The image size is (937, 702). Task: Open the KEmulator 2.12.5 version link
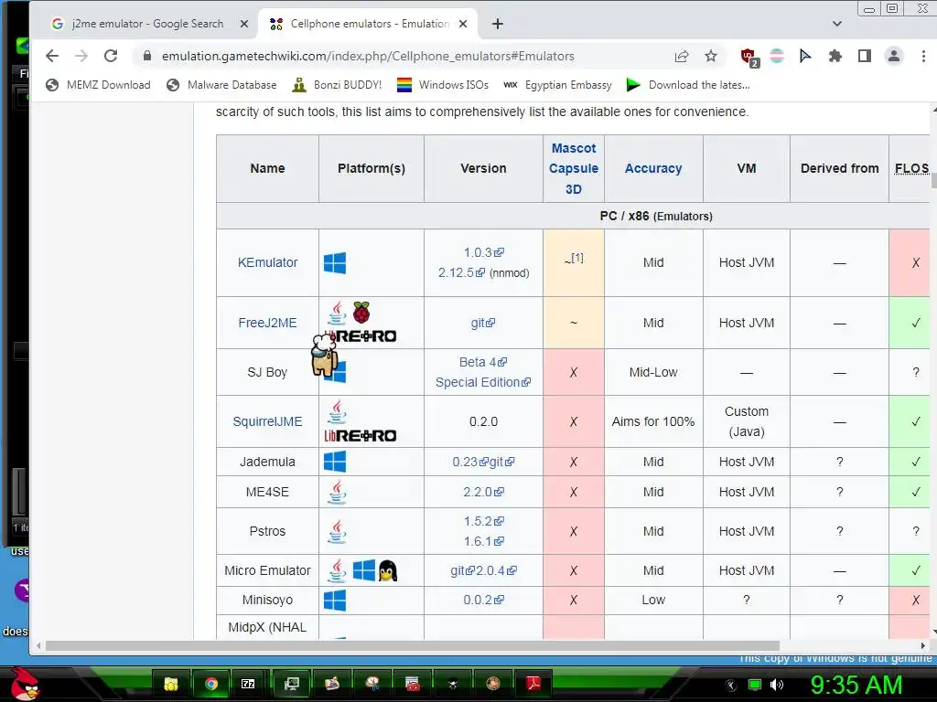point(461,272)
